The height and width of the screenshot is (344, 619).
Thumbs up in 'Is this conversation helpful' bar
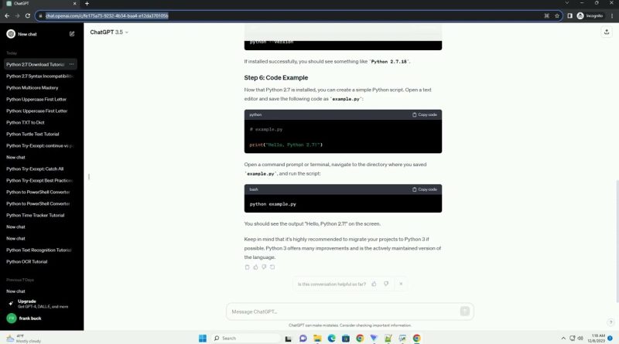click(374, 284)
